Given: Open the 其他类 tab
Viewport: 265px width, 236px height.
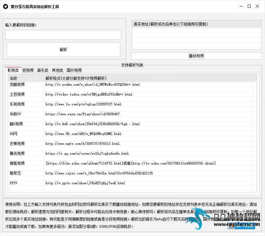Looking at the screenshot, I should (57, 70).
